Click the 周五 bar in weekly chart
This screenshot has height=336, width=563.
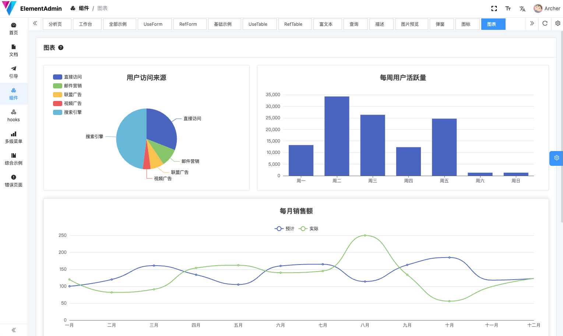(x=444, y=147)
